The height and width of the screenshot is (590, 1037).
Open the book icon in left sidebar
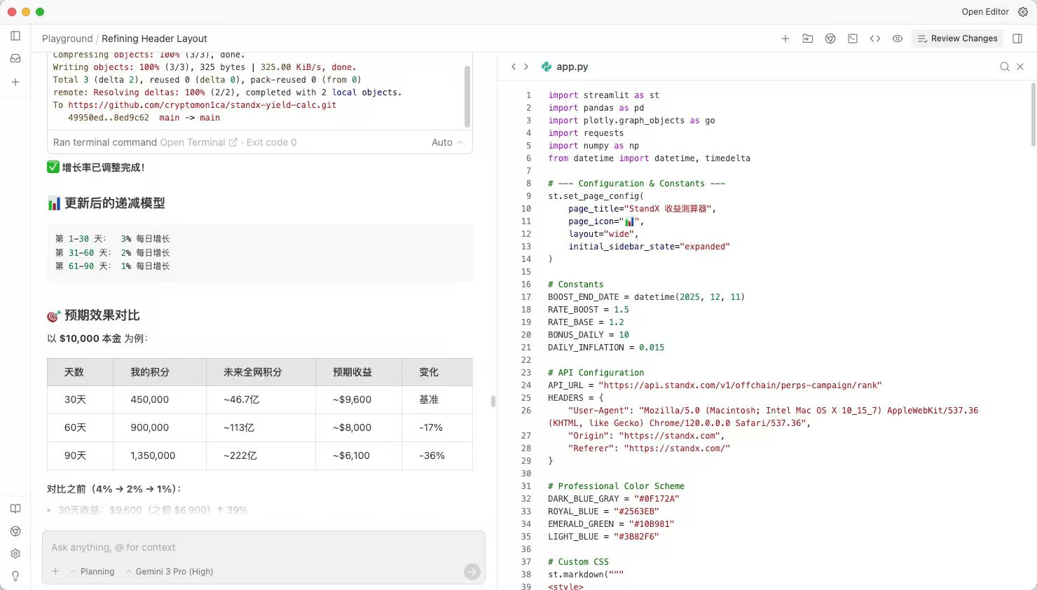click(15, 509)
